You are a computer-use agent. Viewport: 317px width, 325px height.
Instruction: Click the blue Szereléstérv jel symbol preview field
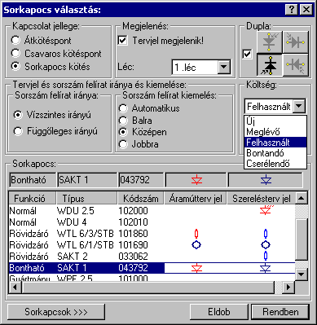click(266, 180)
